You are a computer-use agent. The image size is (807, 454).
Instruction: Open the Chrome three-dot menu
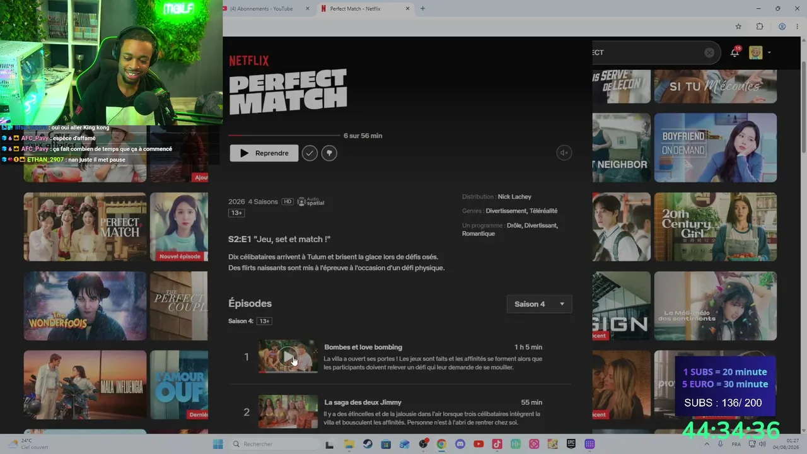point(798,26)
